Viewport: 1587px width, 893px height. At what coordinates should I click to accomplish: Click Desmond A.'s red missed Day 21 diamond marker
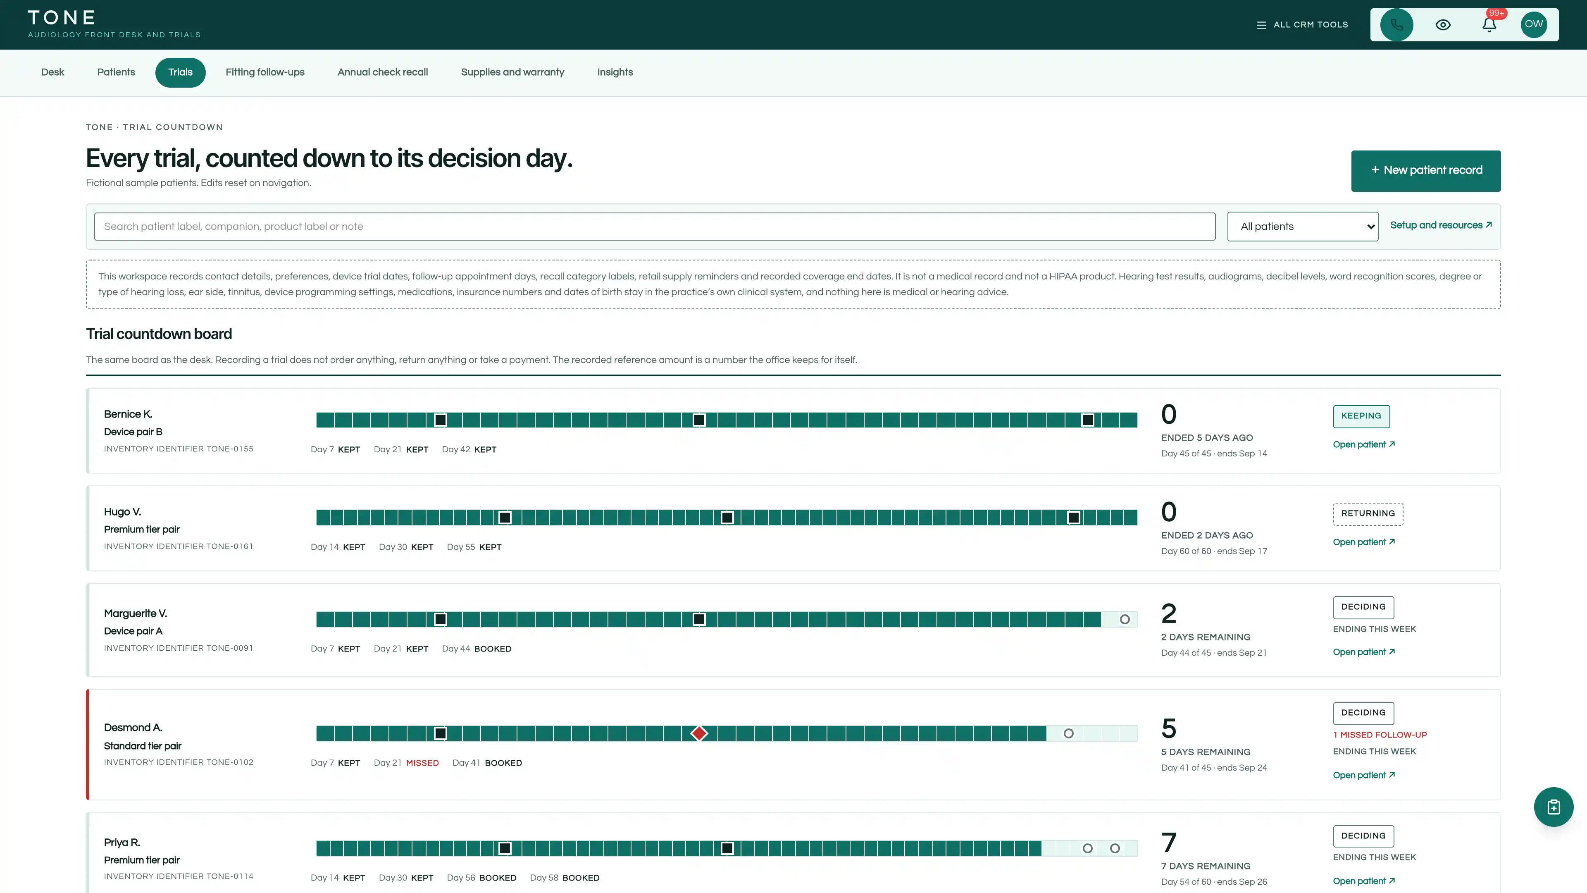[x=698, y=733]
